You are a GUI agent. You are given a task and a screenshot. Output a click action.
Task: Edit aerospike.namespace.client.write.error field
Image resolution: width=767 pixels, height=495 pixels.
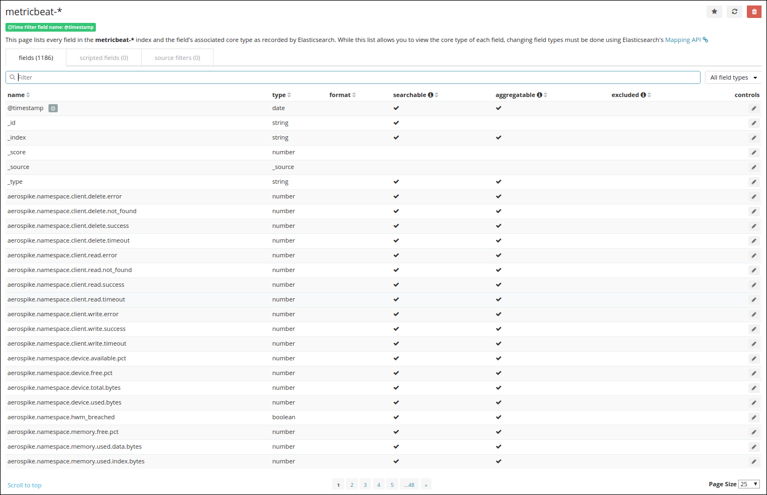[754, 315]
